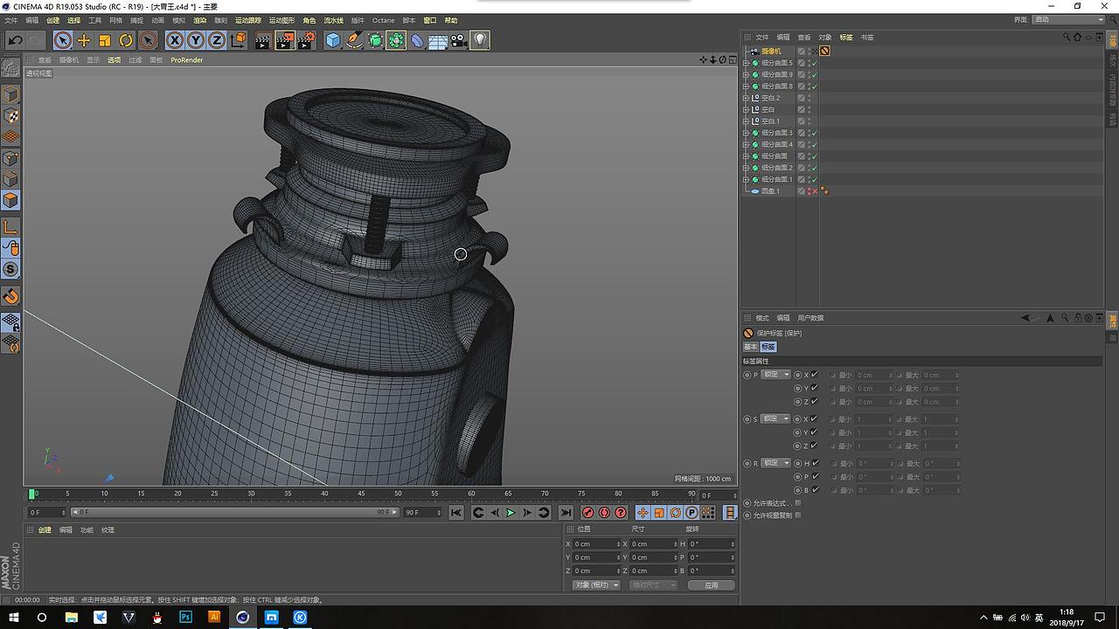Open the 对象 (相对) coordinate dropdown
The width and height of the screenshot is (1119, 629).
click(x=596, y=584)
